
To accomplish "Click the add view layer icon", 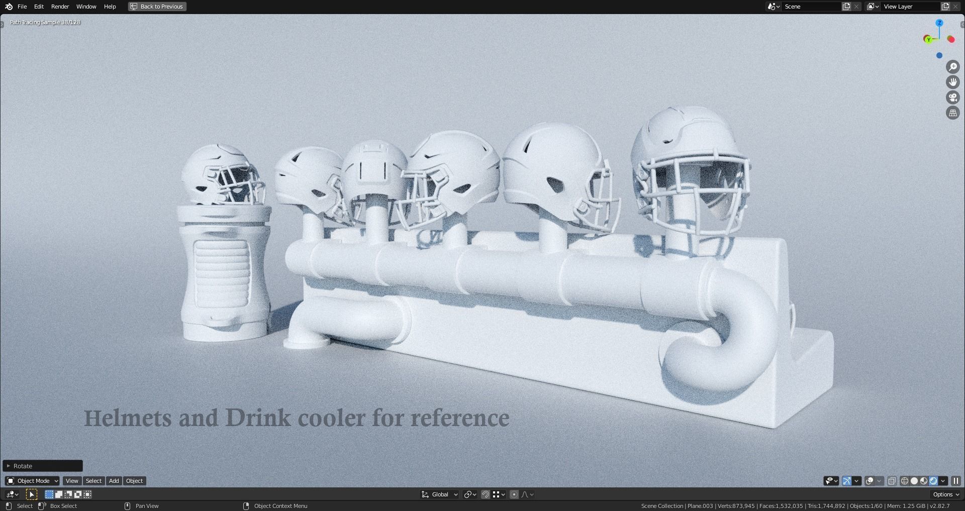I will [945, 7].
